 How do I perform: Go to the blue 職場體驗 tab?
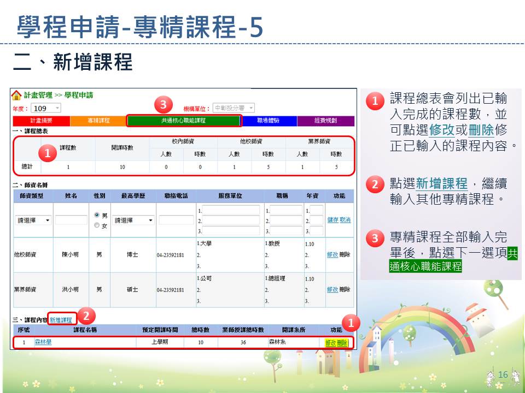(268, 121)
